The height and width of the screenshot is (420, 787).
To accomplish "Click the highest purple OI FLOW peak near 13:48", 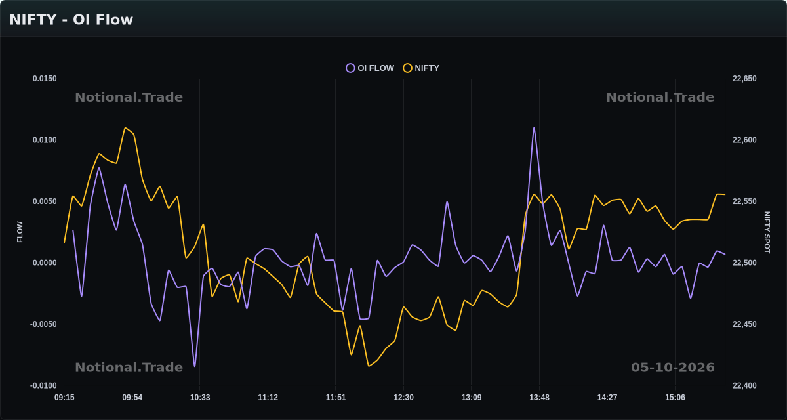I will (x=534, y=127).
